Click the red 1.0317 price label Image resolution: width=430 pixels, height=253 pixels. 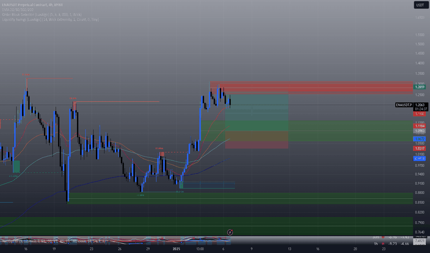click(419, 149)
